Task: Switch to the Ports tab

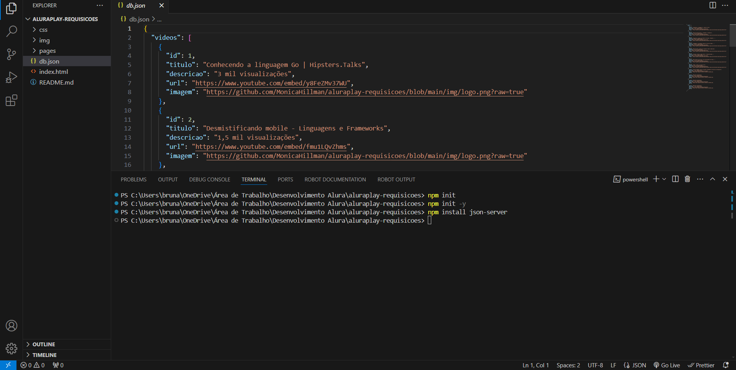Action: pos(285,179)
